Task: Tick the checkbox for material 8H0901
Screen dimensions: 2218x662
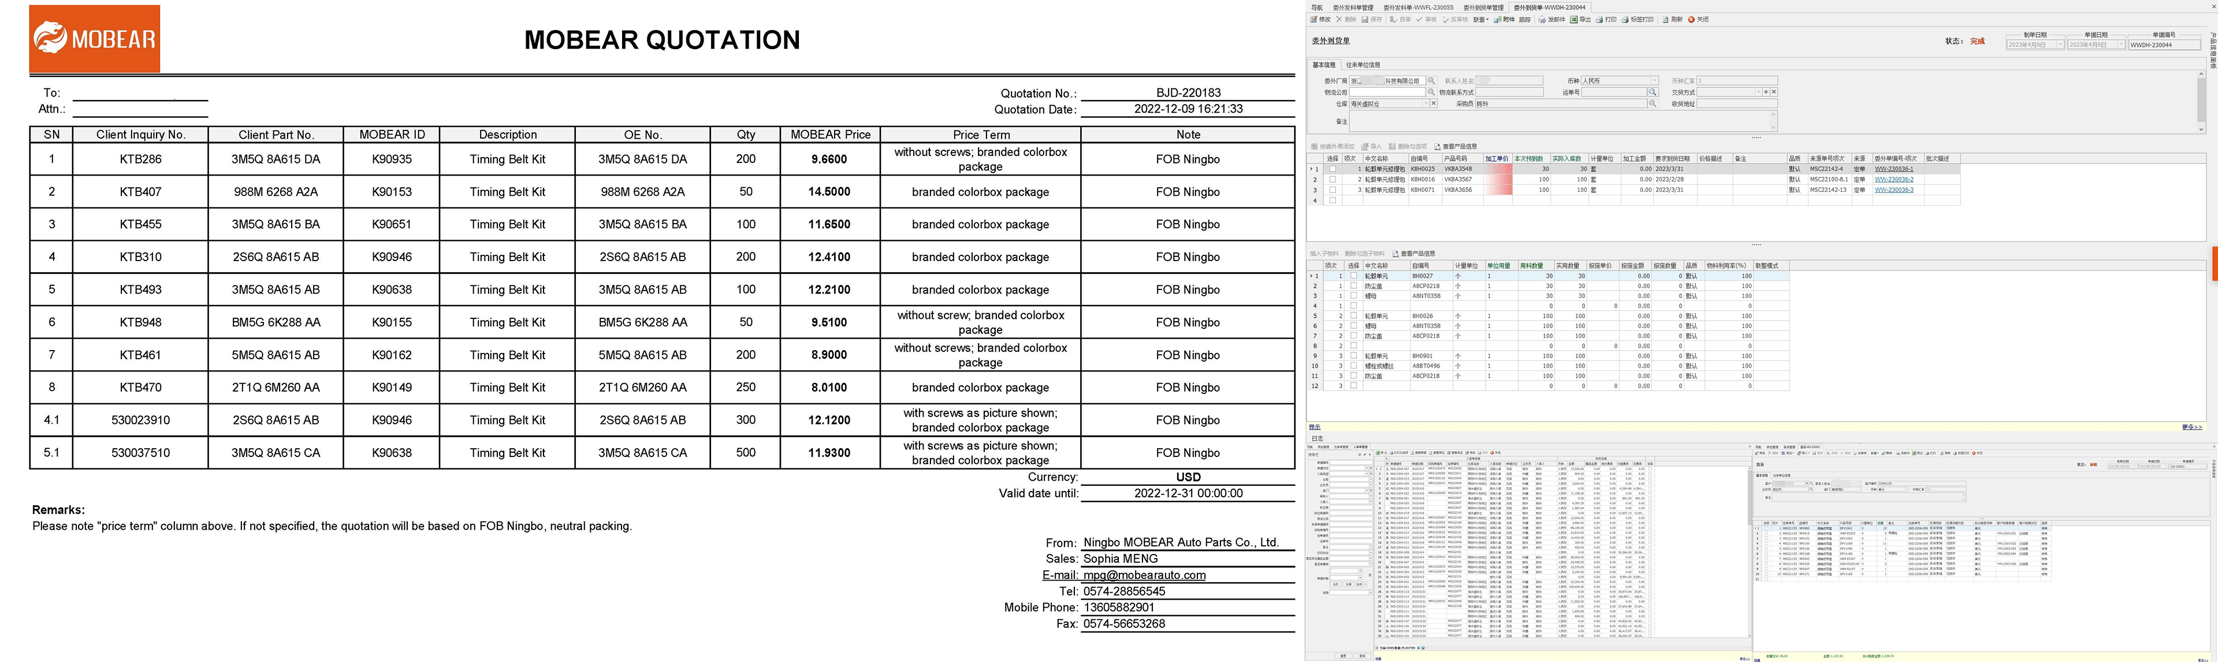Action: [x=1353, y=355]
